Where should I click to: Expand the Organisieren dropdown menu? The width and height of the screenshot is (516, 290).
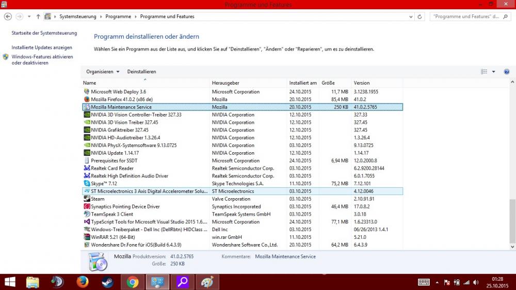tap(103, 72)
